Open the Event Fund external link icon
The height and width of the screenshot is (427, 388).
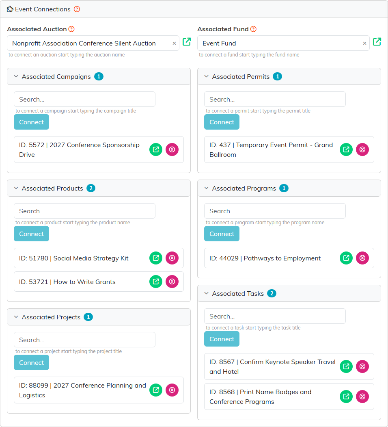point(377,42)
